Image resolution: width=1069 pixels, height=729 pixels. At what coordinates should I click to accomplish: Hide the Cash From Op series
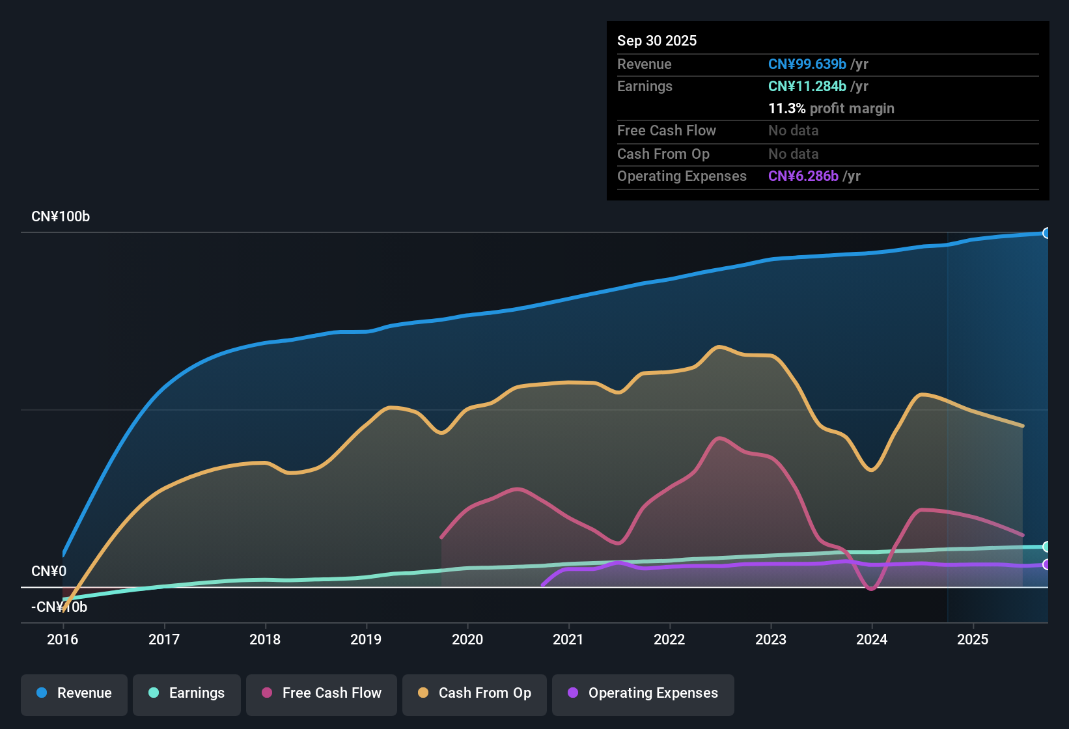(x=475, y=693)
